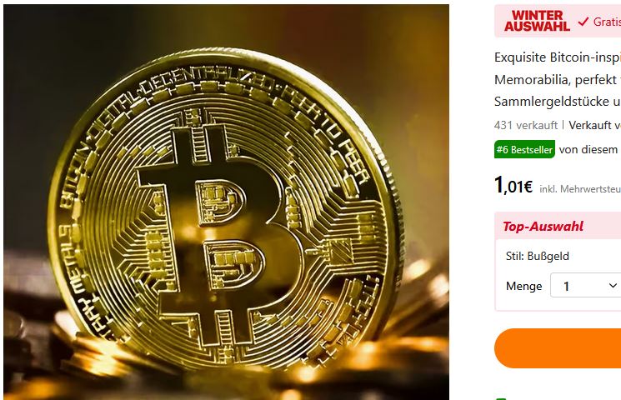The width and height of the screenshot is (621, 400).
Task: Click the 'von diesem' bestseller category link
Action: pos(588,149)
